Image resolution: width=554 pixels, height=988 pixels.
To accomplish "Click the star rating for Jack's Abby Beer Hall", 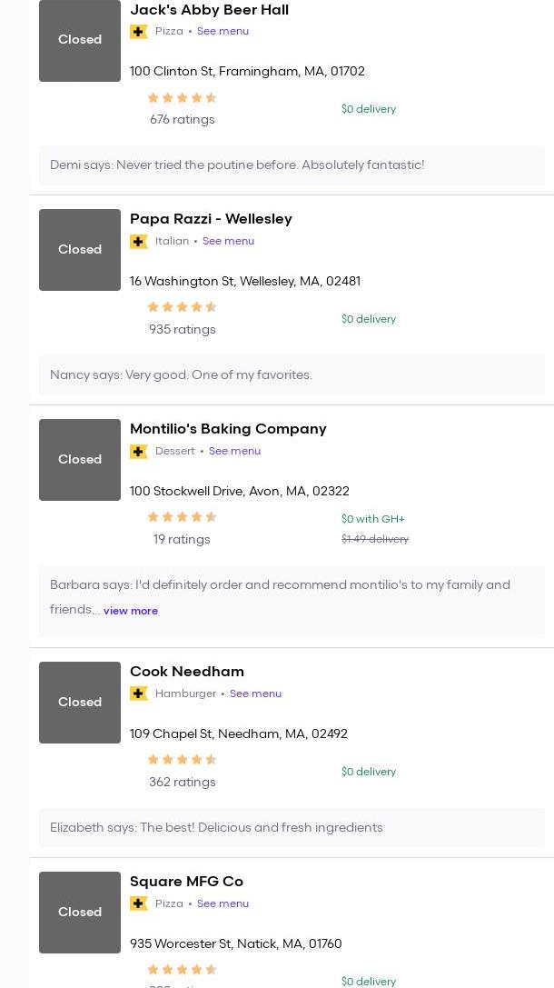I will click(x=182, y=98).
